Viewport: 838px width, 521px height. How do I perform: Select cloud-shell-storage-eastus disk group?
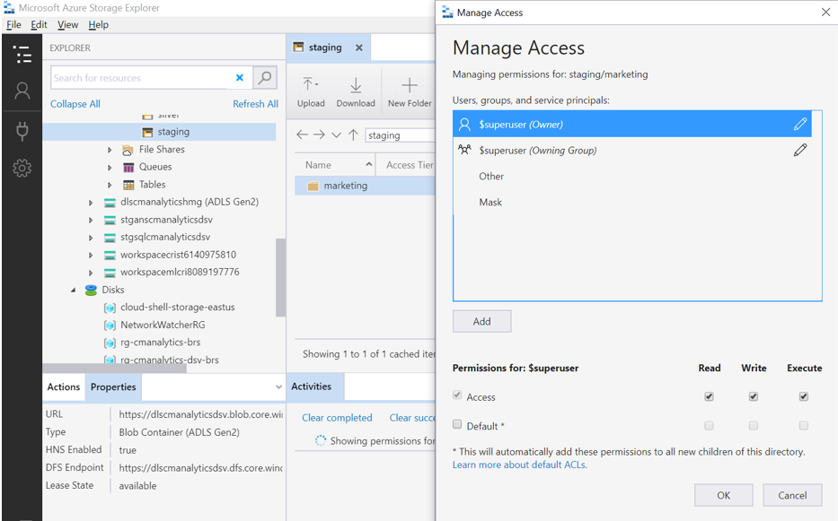178,308
